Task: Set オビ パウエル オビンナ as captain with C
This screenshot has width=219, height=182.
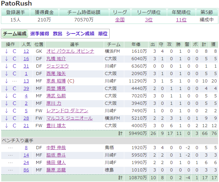Action: point(14,51)
